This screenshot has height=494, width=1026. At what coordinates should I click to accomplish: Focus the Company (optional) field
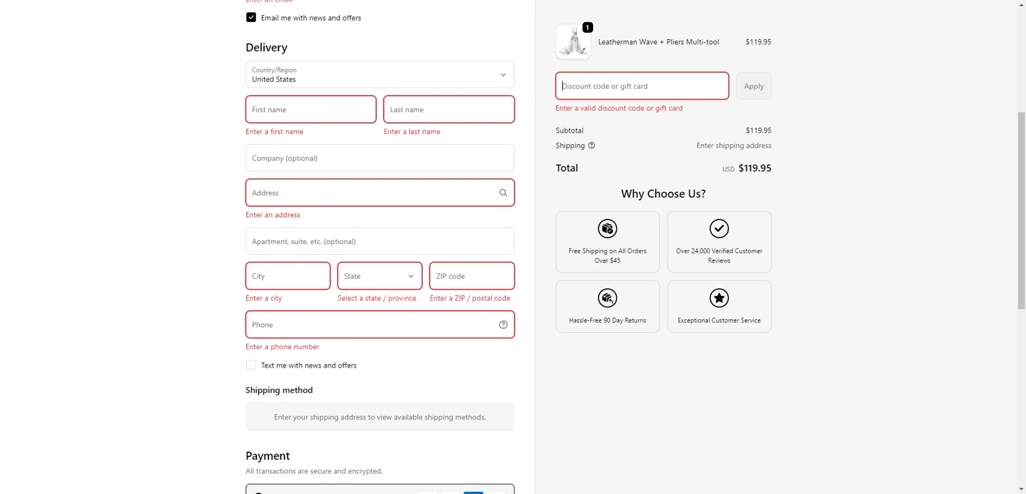[x=380, y=158]
